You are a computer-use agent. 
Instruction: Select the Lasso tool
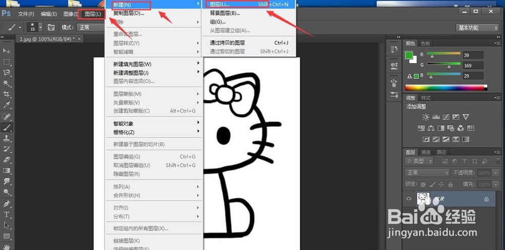(7, 73)
